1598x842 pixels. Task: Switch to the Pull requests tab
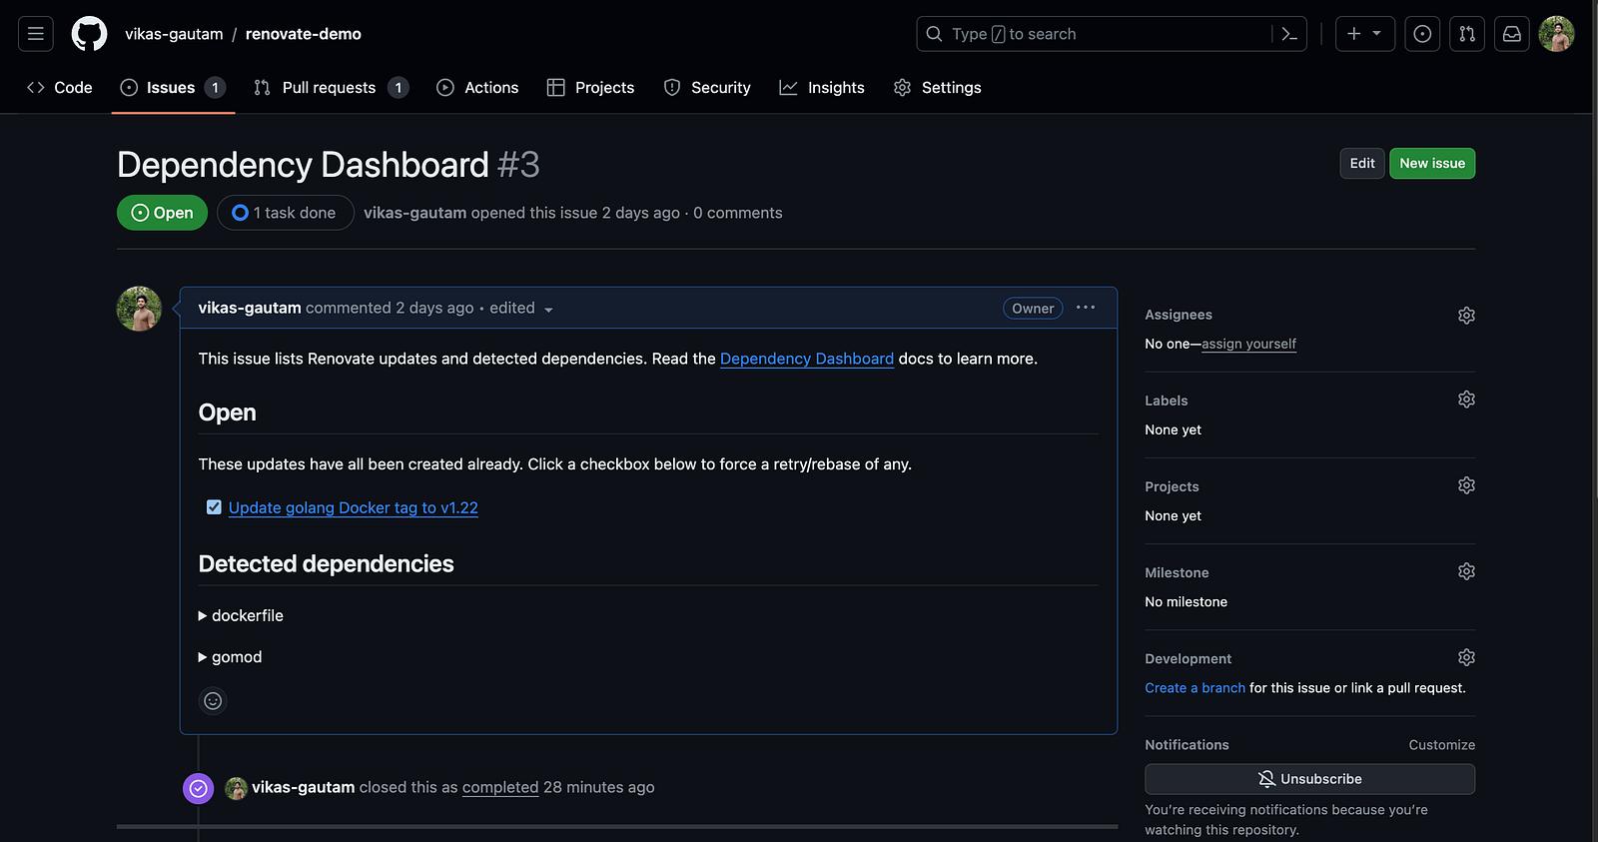tap(331, 88)
